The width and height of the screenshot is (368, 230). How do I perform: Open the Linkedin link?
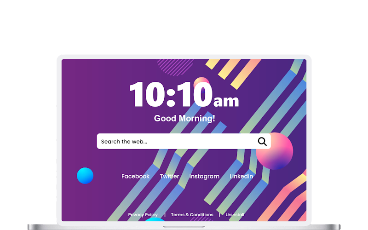[x=241, y=176]
